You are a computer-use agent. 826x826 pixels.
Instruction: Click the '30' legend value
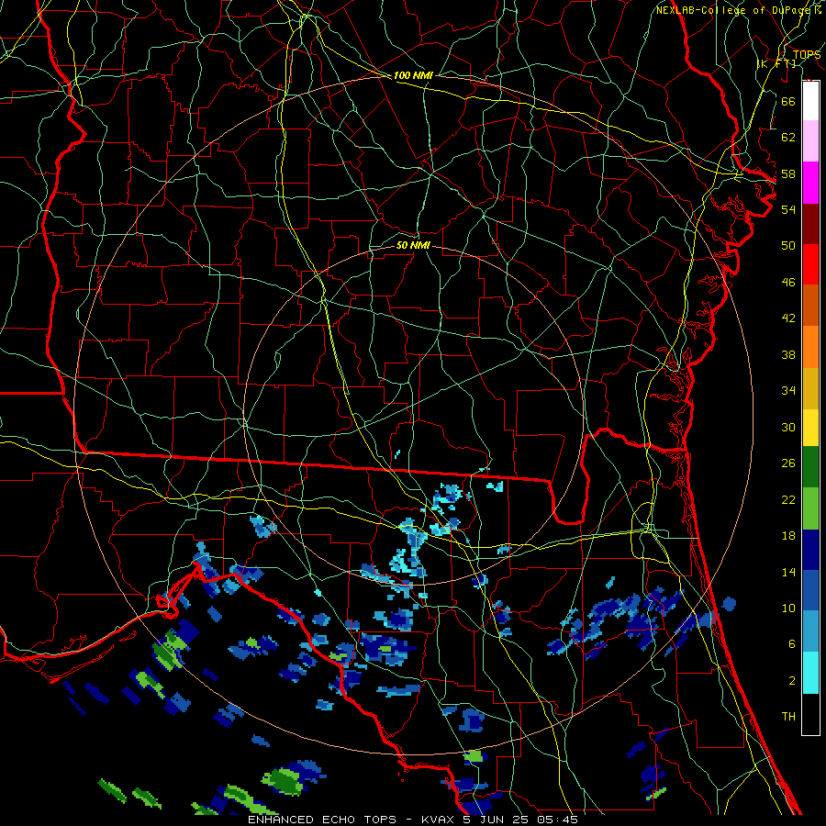point(788,427)
